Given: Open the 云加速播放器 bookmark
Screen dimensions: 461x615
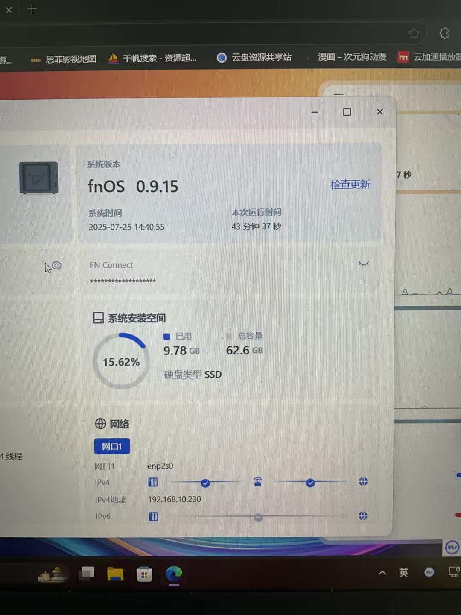Looking at the screenshot, I should click(429, 57).
